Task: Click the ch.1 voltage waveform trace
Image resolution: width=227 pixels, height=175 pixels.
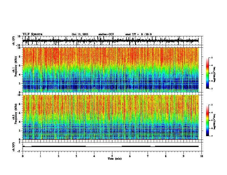Action: [111, 41]
